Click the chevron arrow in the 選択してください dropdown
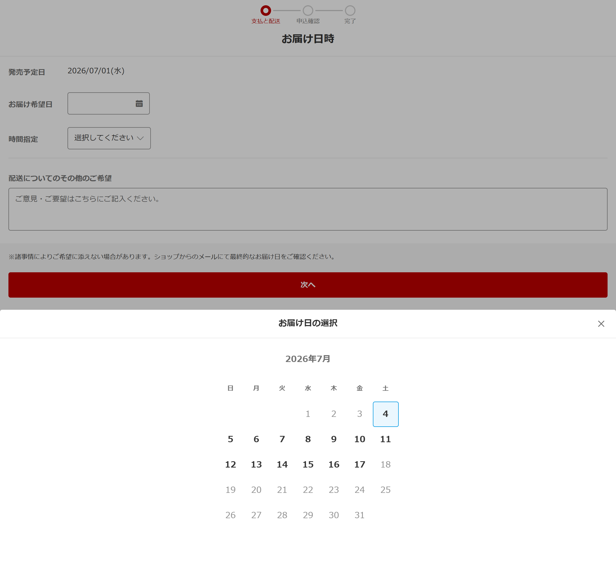This screenshot has width=616, height=562. 140,138
